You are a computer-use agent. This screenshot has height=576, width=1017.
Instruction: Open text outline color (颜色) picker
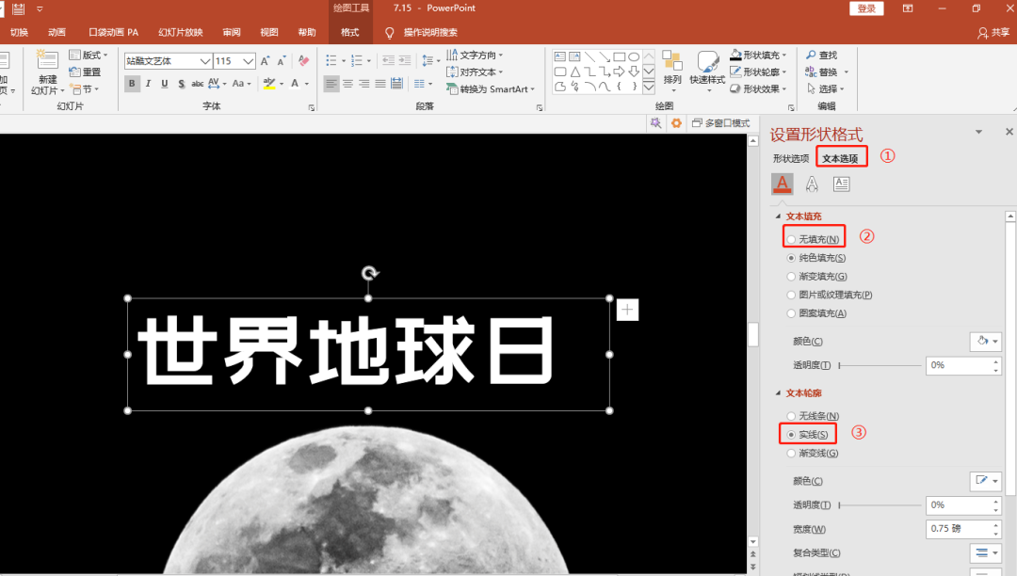pos(986,481)
